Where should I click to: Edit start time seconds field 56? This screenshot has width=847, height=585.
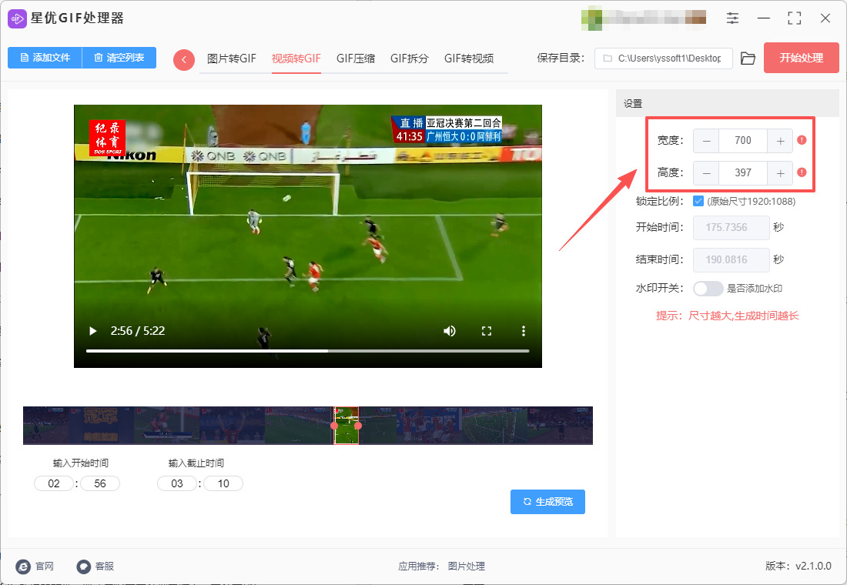(x=100, y=483)
